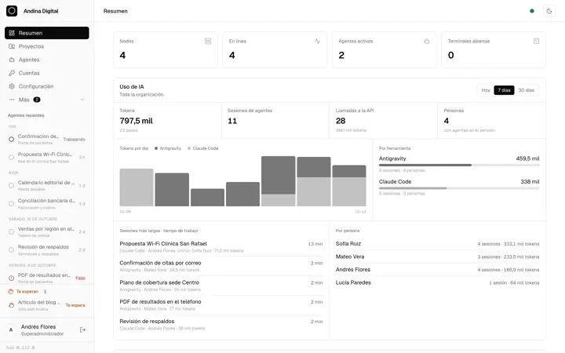Image resolution: width=565 pixels, height=353 pixels.
Task: Select person Mateo Vera
Action: 437,257
